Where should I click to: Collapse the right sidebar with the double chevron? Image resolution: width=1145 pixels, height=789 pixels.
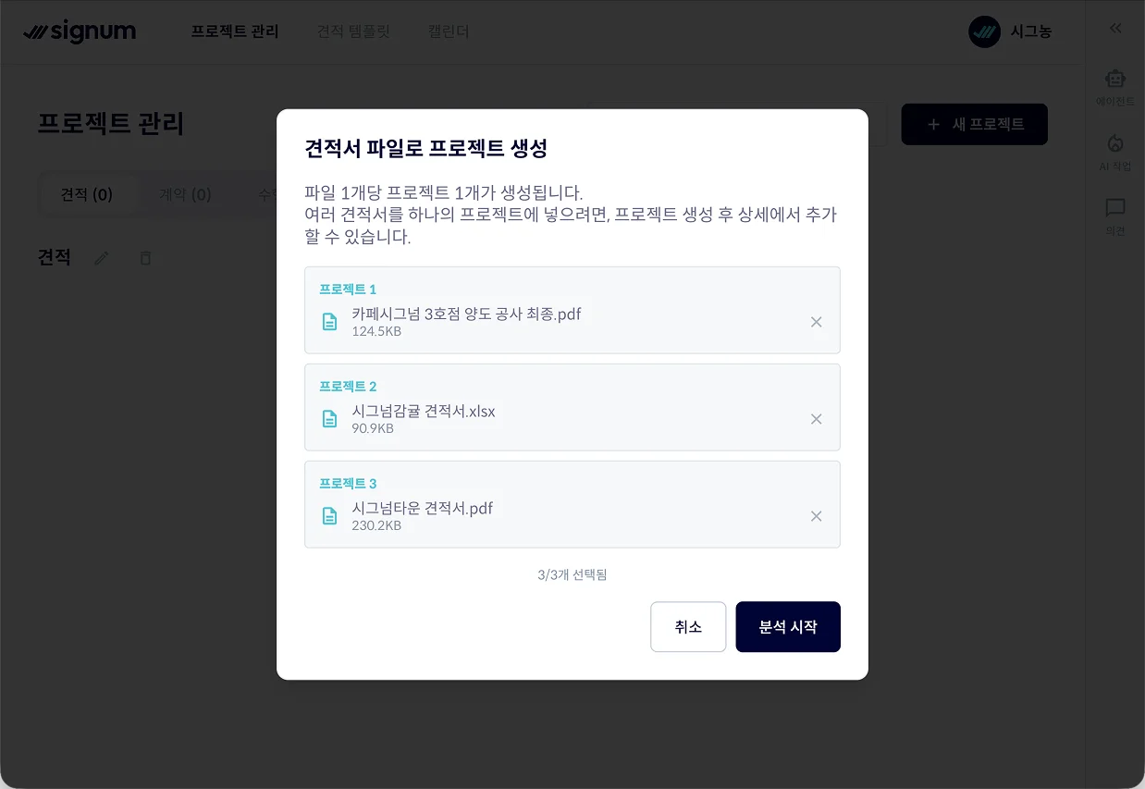[1114, 28]
